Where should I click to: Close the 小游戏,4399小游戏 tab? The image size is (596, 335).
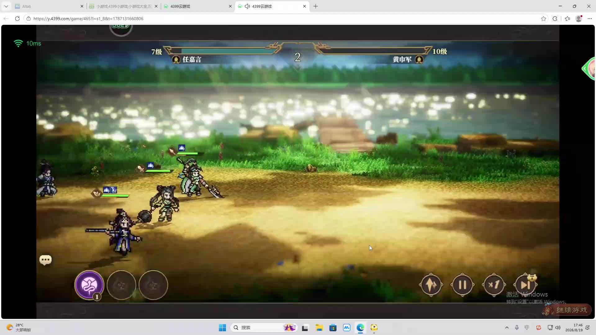(156, 6)
